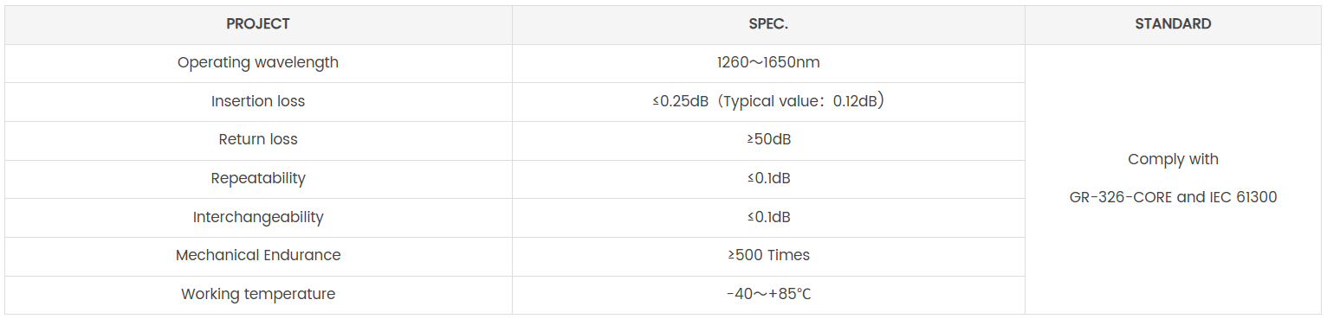This screenshot has width=1327, height=319.
Task: Select the GR-326-CORE and IEC 61300 text
Action: click(1173, 197)
